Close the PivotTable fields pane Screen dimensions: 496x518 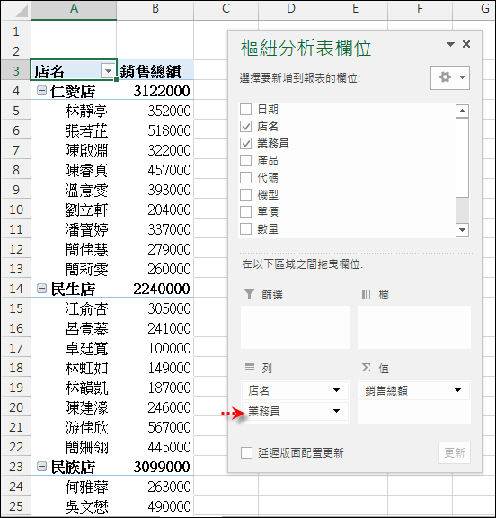pyautogui.click(x=466, y=44)
